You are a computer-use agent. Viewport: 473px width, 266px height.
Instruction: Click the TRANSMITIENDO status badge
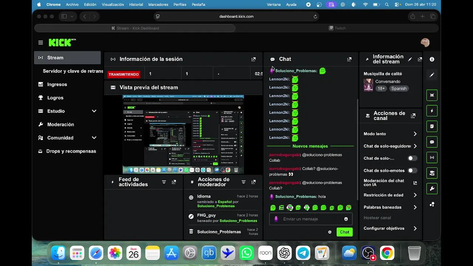pyautogui.click(x=124, y=74)
